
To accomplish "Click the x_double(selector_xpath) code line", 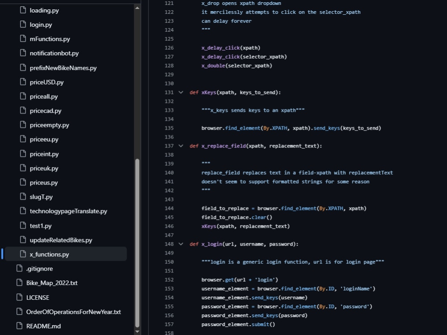I will (236, 66).
